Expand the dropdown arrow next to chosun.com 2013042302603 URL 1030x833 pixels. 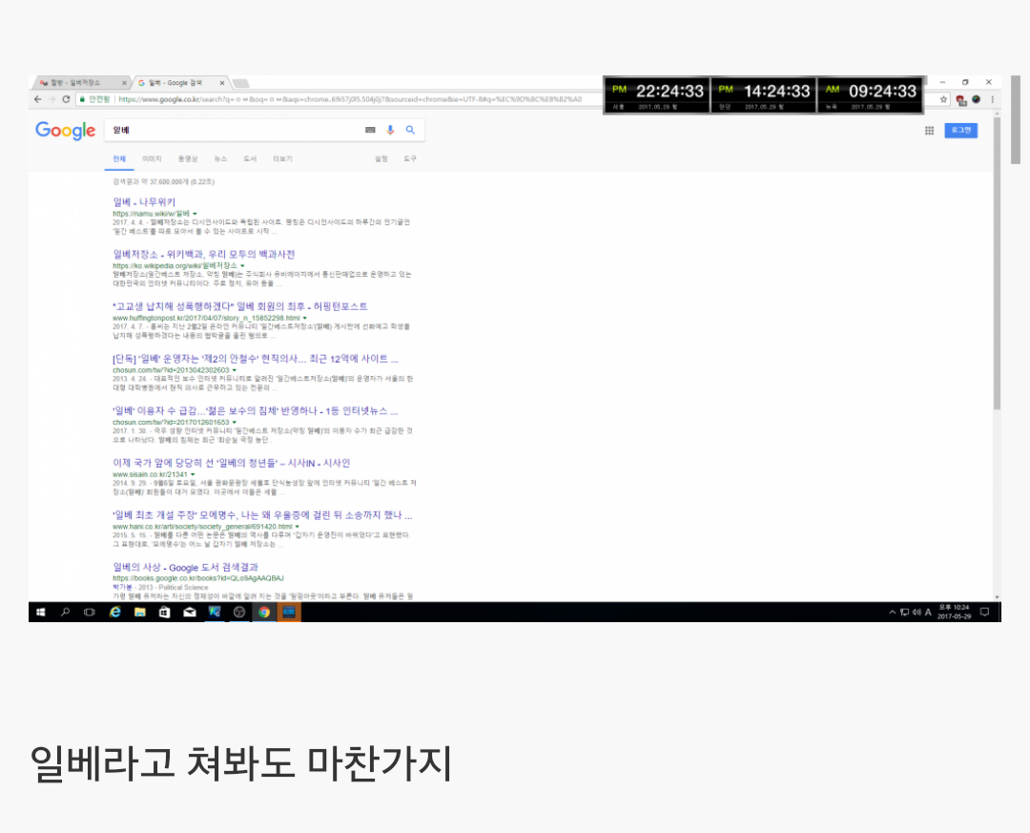point(235,370)
